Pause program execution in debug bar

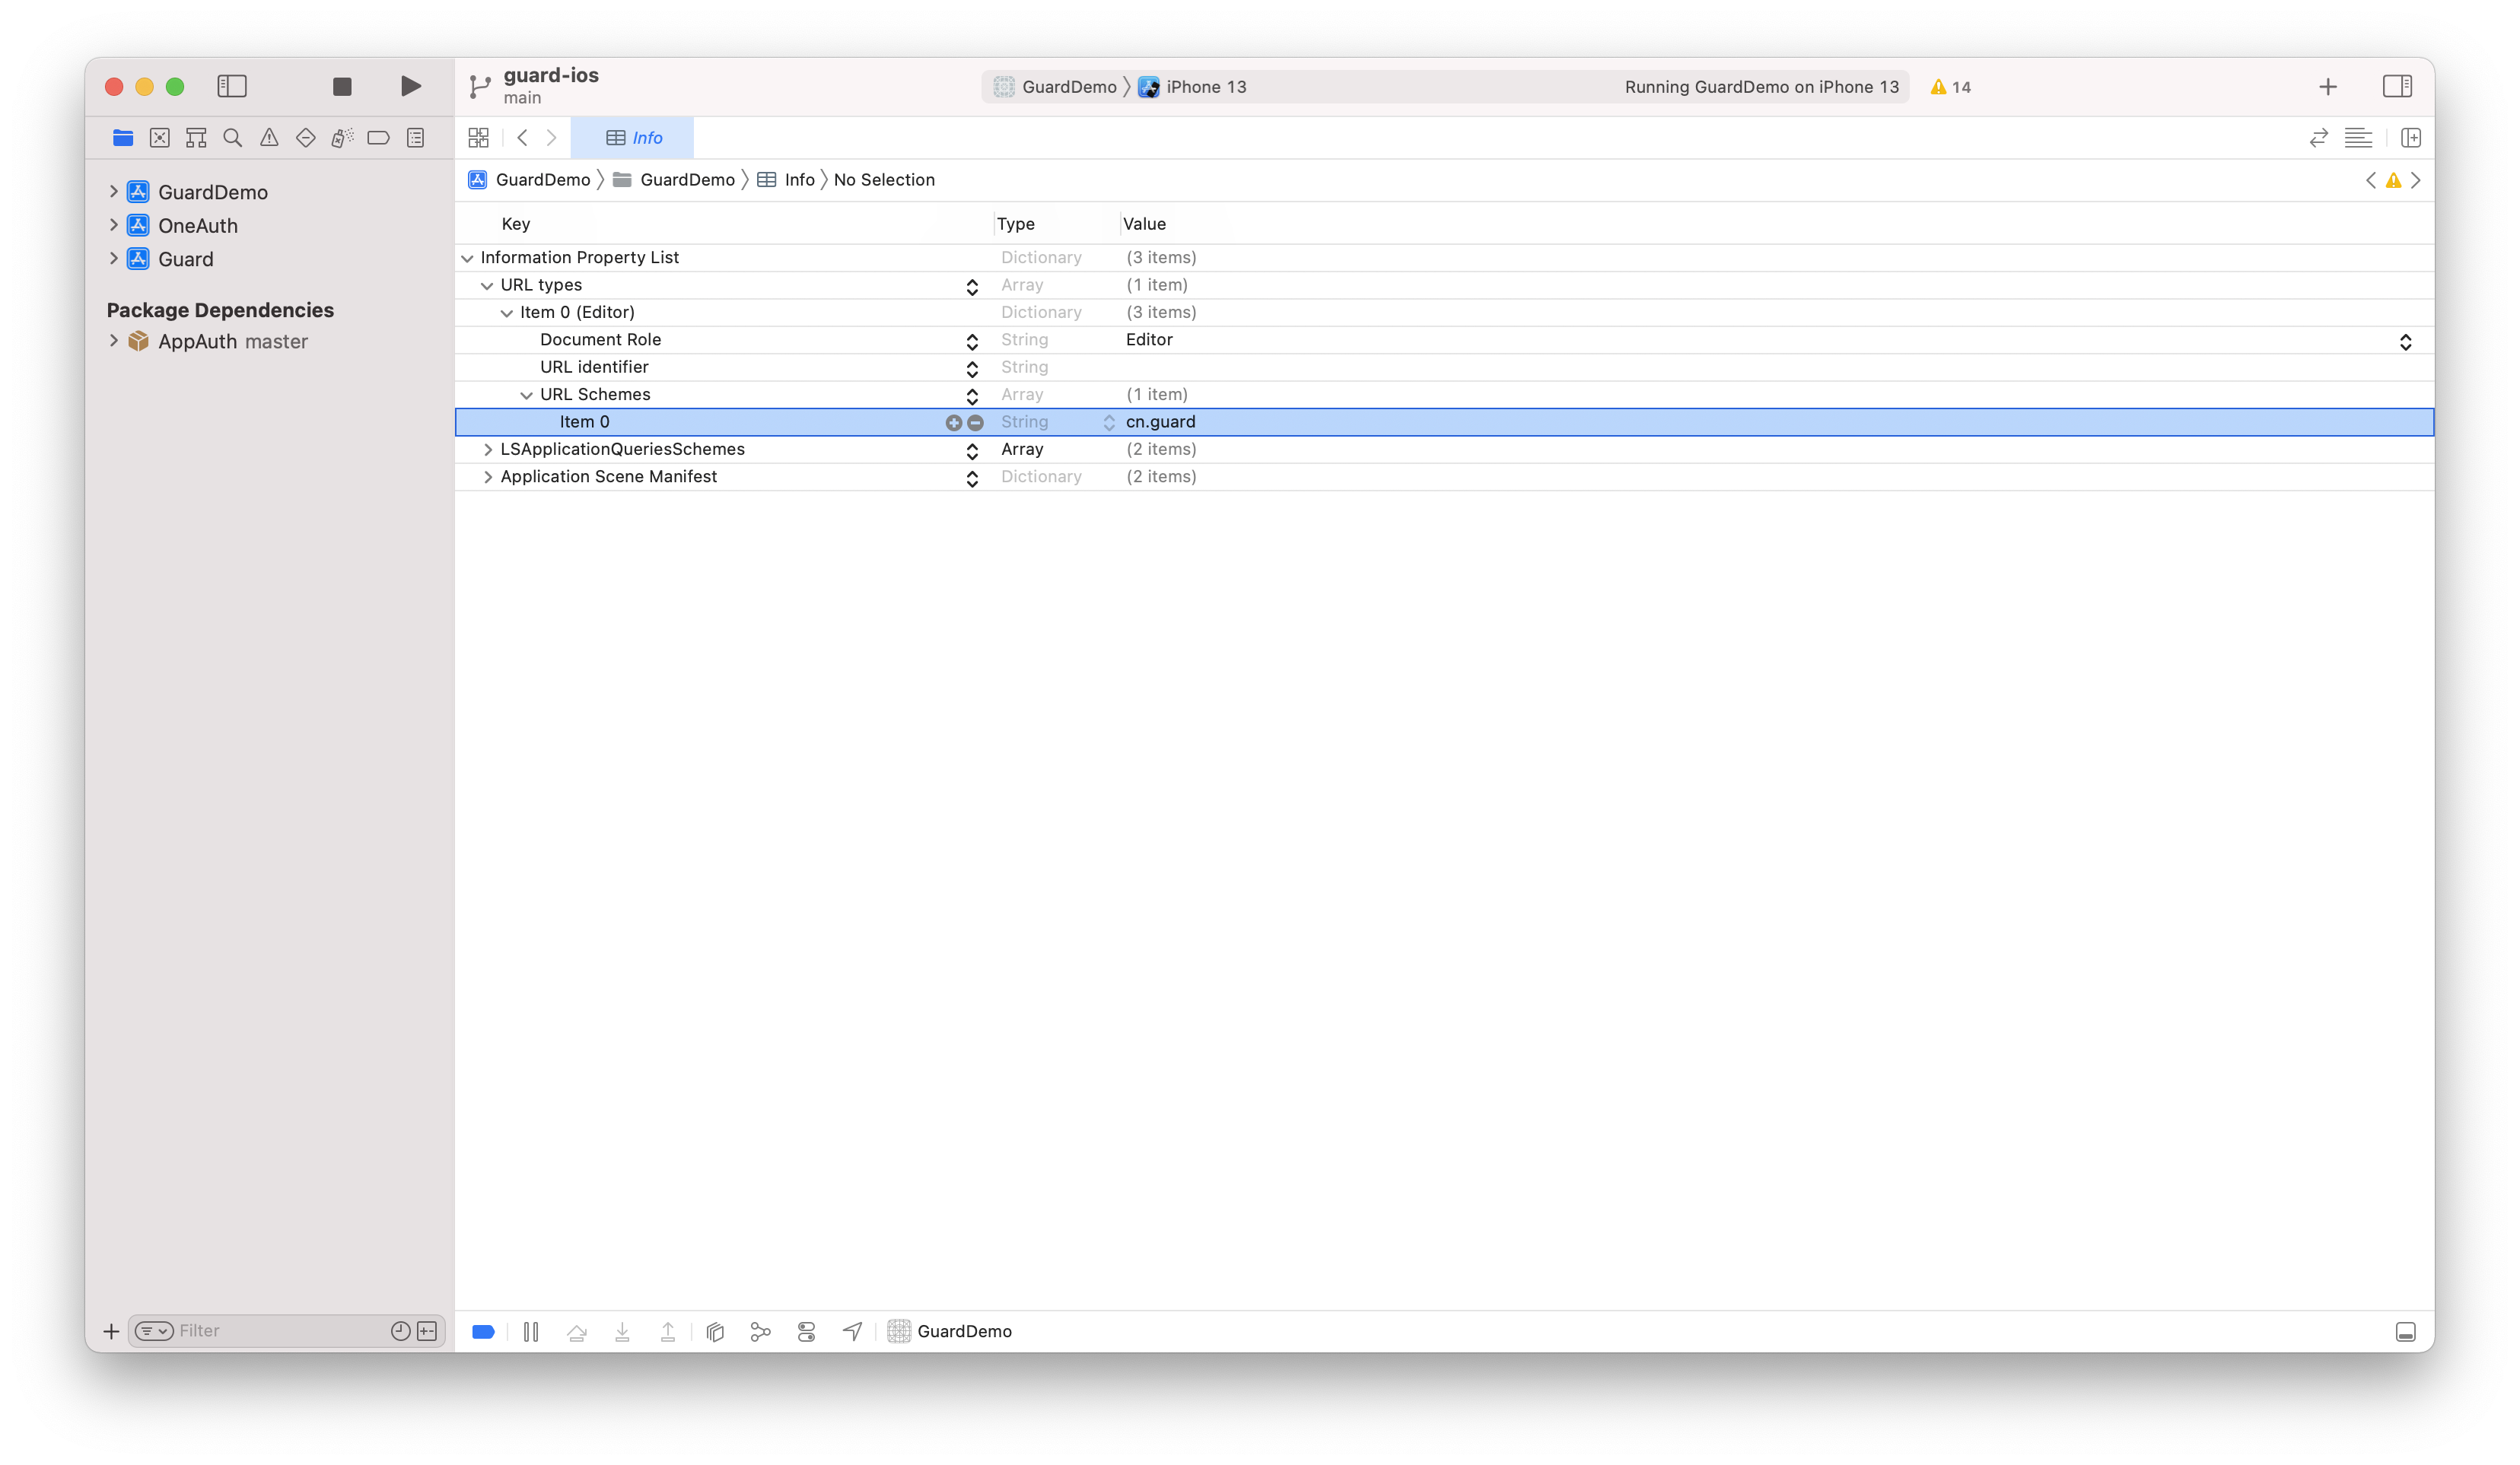tap(531, 1331)
